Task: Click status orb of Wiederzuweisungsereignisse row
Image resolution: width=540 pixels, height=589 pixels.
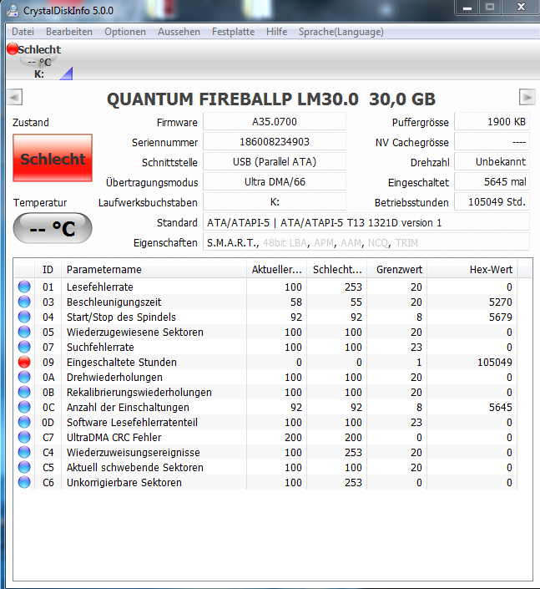Action: click(24, 452)
